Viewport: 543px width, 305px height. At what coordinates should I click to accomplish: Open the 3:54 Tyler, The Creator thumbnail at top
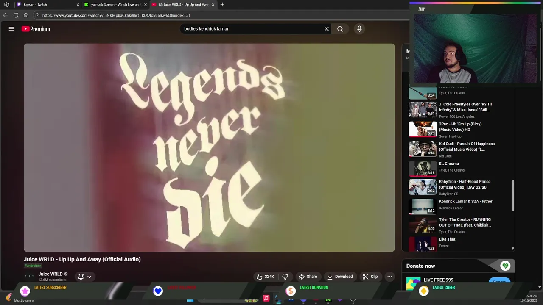tap(423, 91)
